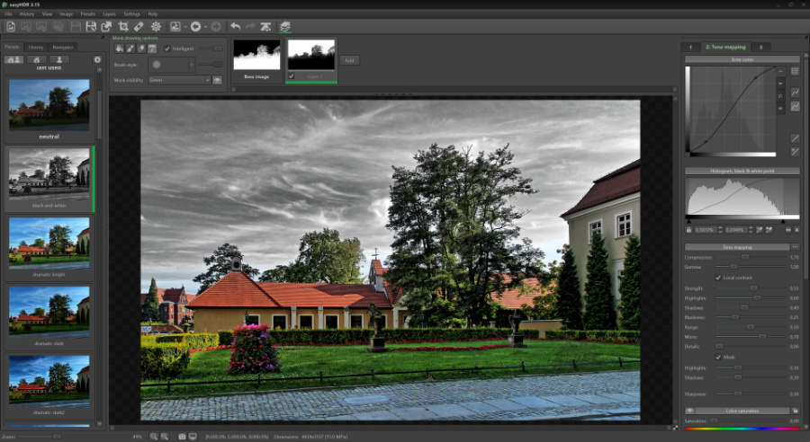810x442 pixels.
Task: Toggle the Mask checkbox in tone mapping
Action: click(718, 357)
